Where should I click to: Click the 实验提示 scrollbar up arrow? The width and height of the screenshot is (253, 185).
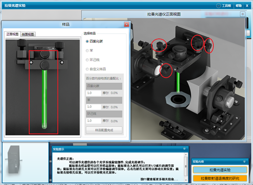coord(186,155)
